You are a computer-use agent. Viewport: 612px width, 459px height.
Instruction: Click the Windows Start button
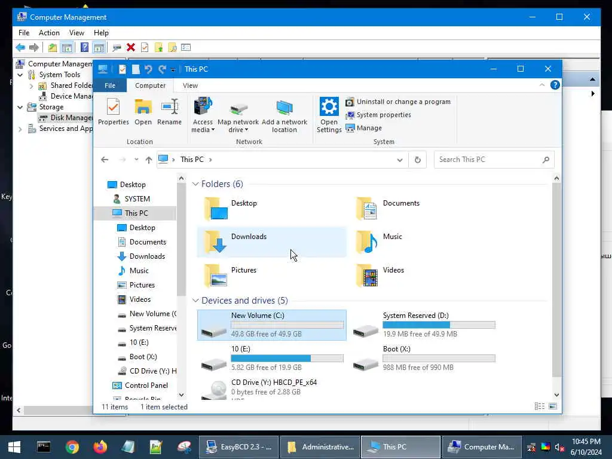tap(14, 447)
